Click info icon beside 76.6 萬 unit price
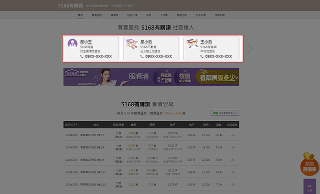 click(x=156, y=158)
